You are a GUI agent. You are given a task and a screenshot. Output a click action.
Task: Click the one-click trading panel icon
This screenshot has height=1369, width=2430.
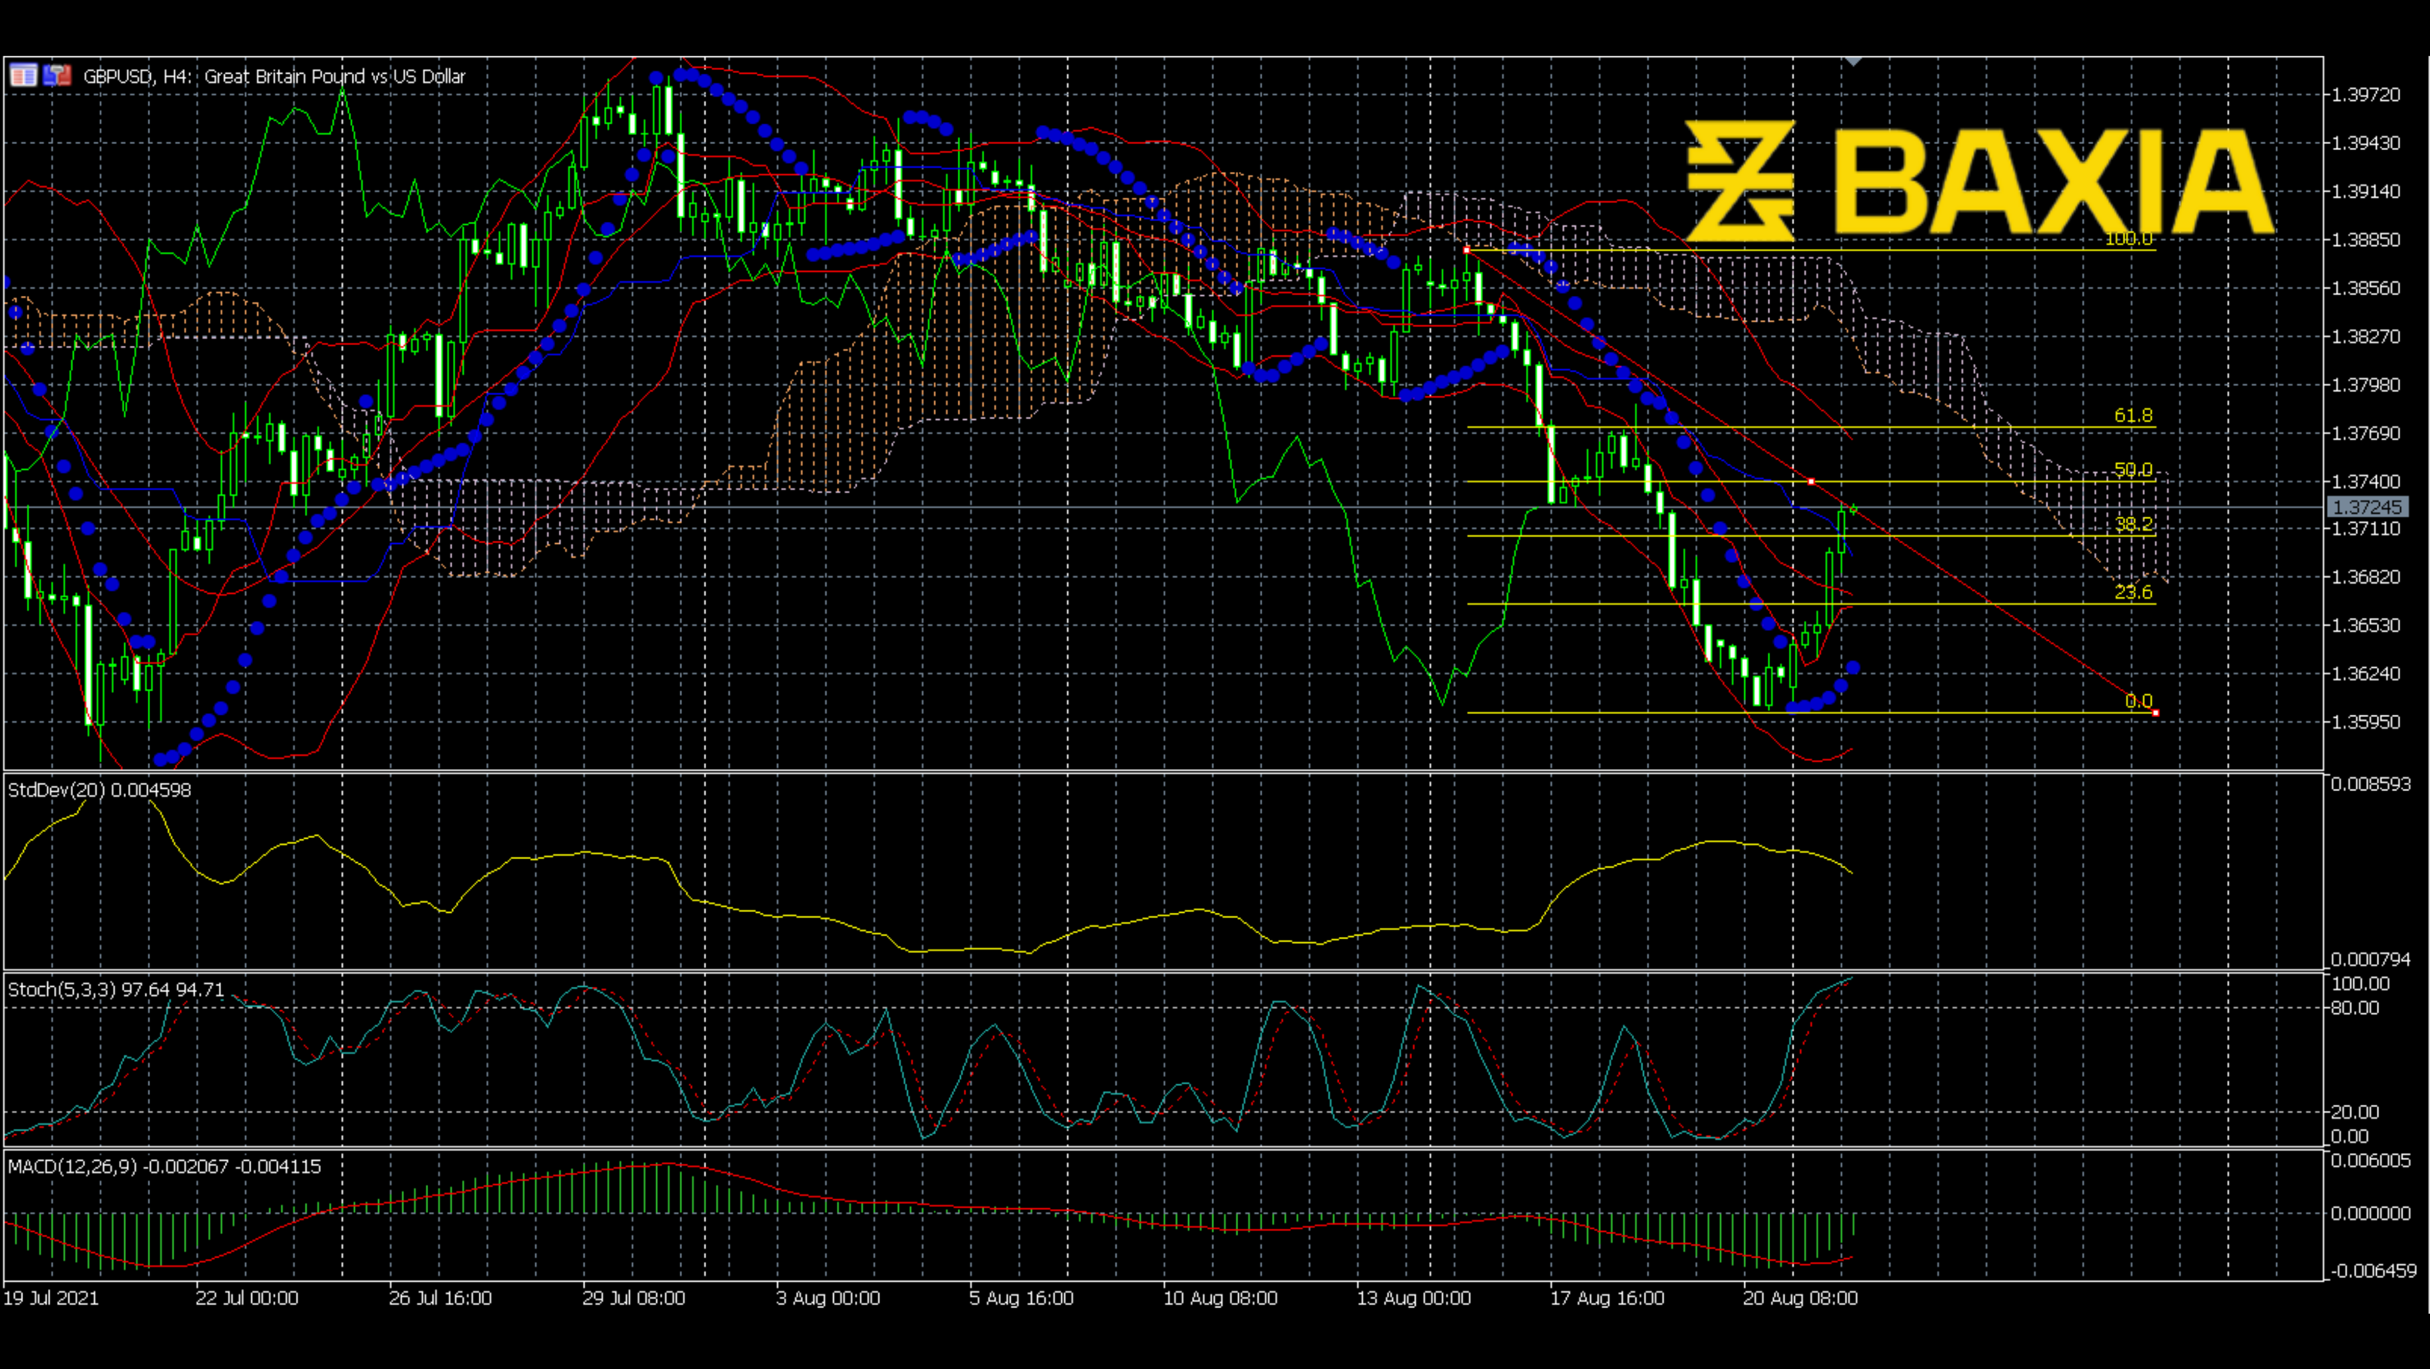[x=58, y=76]
